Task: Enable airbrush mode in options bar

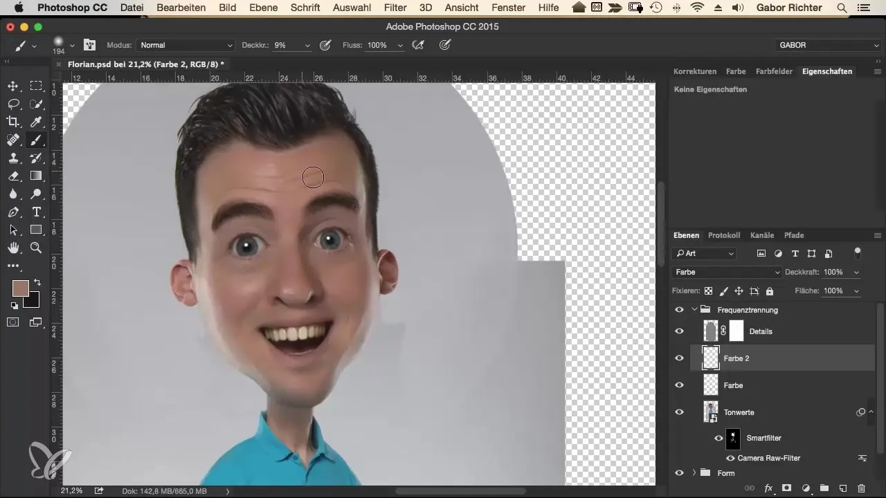Action: [x=418, y=45]
